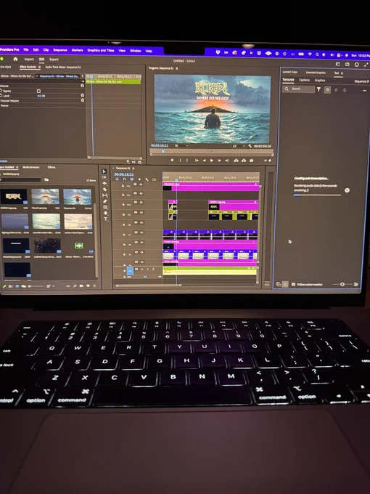
Task: Toggle eye visibility on second video track
Action: (x=141, y=193)
